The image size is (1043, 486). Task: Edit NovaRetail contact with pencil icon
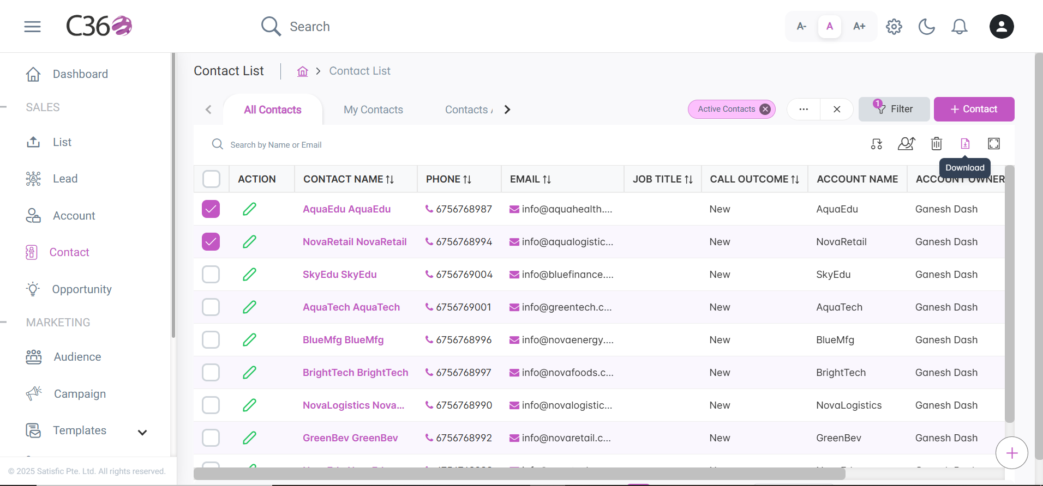coord(249,241)
